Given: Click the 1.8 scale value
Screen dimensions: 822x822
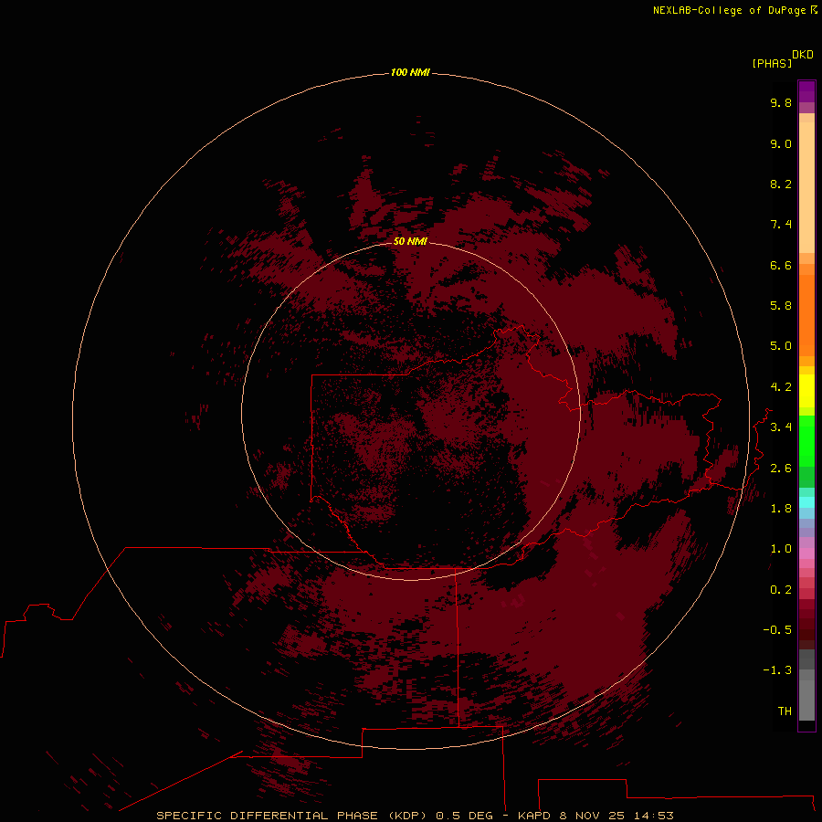Looking at the screenshot, I should point(781,509).
